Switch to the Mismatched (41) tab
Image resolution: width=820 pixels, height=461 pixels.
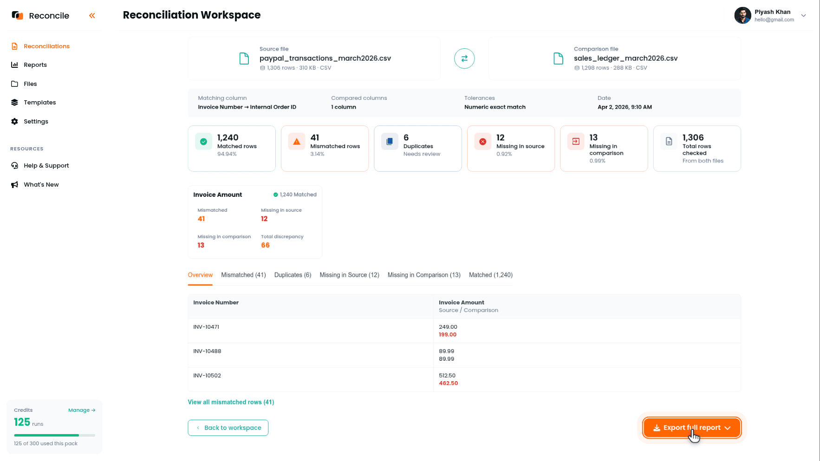[243, 275]
